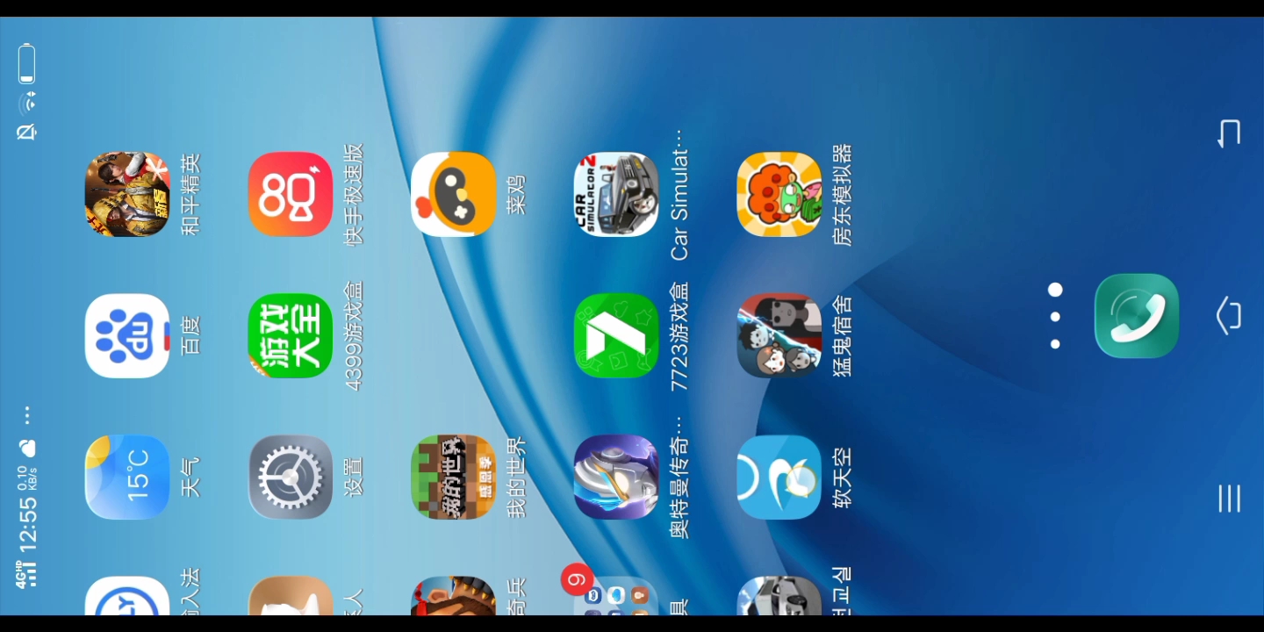Tap the silent mode bell icon
This screenshot has height=632, width=1264.
(x=27, y=132)
